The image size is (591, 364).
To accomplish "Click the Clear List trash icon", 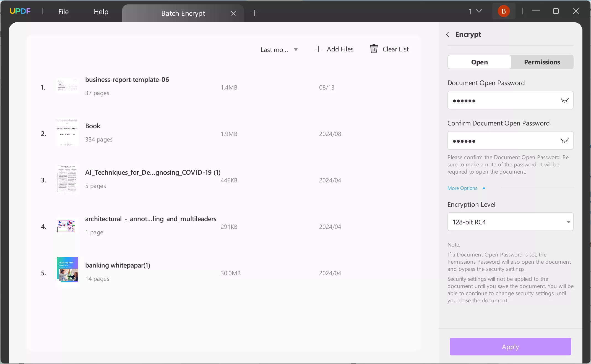I will pos(374,49).
